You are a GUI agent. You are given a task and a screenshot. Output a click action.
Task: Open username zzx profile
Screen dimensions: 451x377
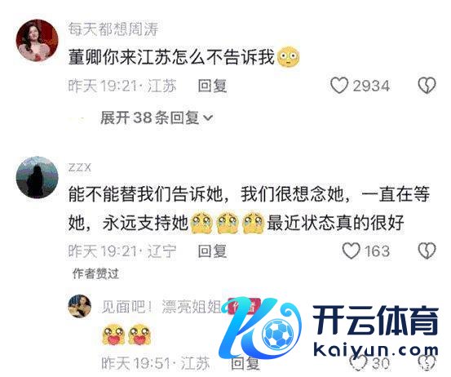click(80, 167)
